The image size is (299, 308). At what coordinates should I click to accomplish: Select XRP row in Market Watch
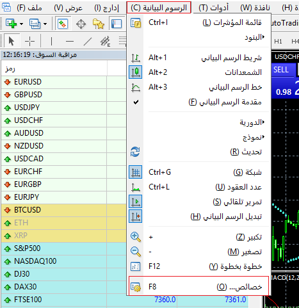(63, 236)
